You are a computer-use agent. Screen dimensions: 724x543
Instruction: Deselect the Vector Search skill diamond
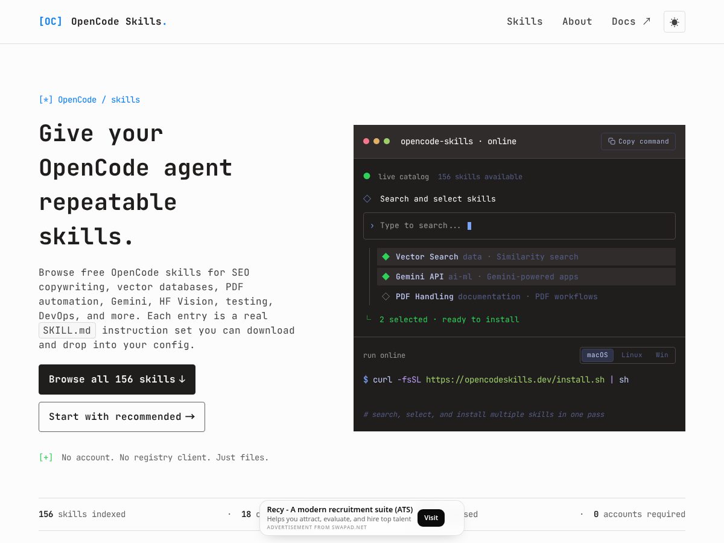(386, 256)
